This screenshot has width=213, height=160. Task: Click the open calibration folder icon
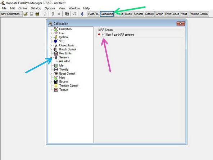(x=26, y=14)
